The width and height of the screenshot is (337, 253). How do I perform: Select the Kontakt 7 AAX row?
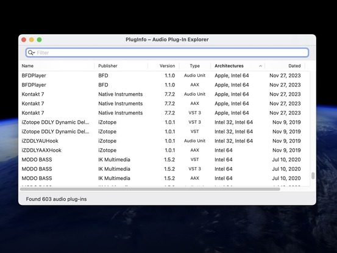165,104
